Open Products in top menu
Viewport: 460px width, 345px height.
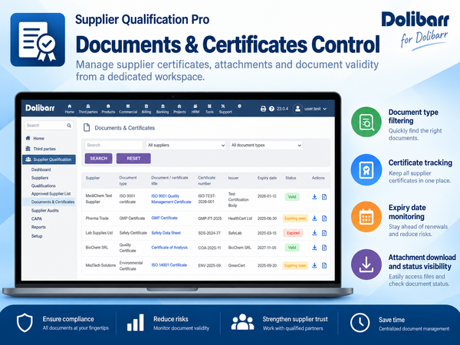coord(108,109)
